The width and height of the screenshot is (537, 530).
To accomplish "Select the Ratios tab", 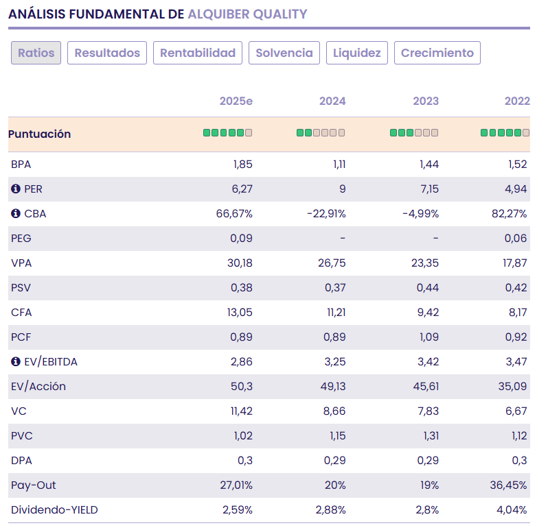I will (x=36, y=53).
